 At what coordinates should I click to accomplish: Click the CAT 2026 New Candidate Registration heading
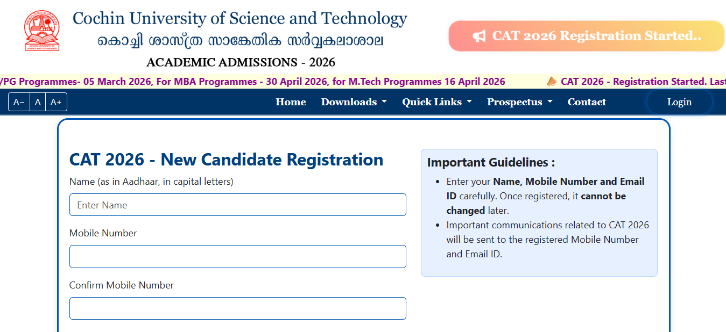coord(226,160)
